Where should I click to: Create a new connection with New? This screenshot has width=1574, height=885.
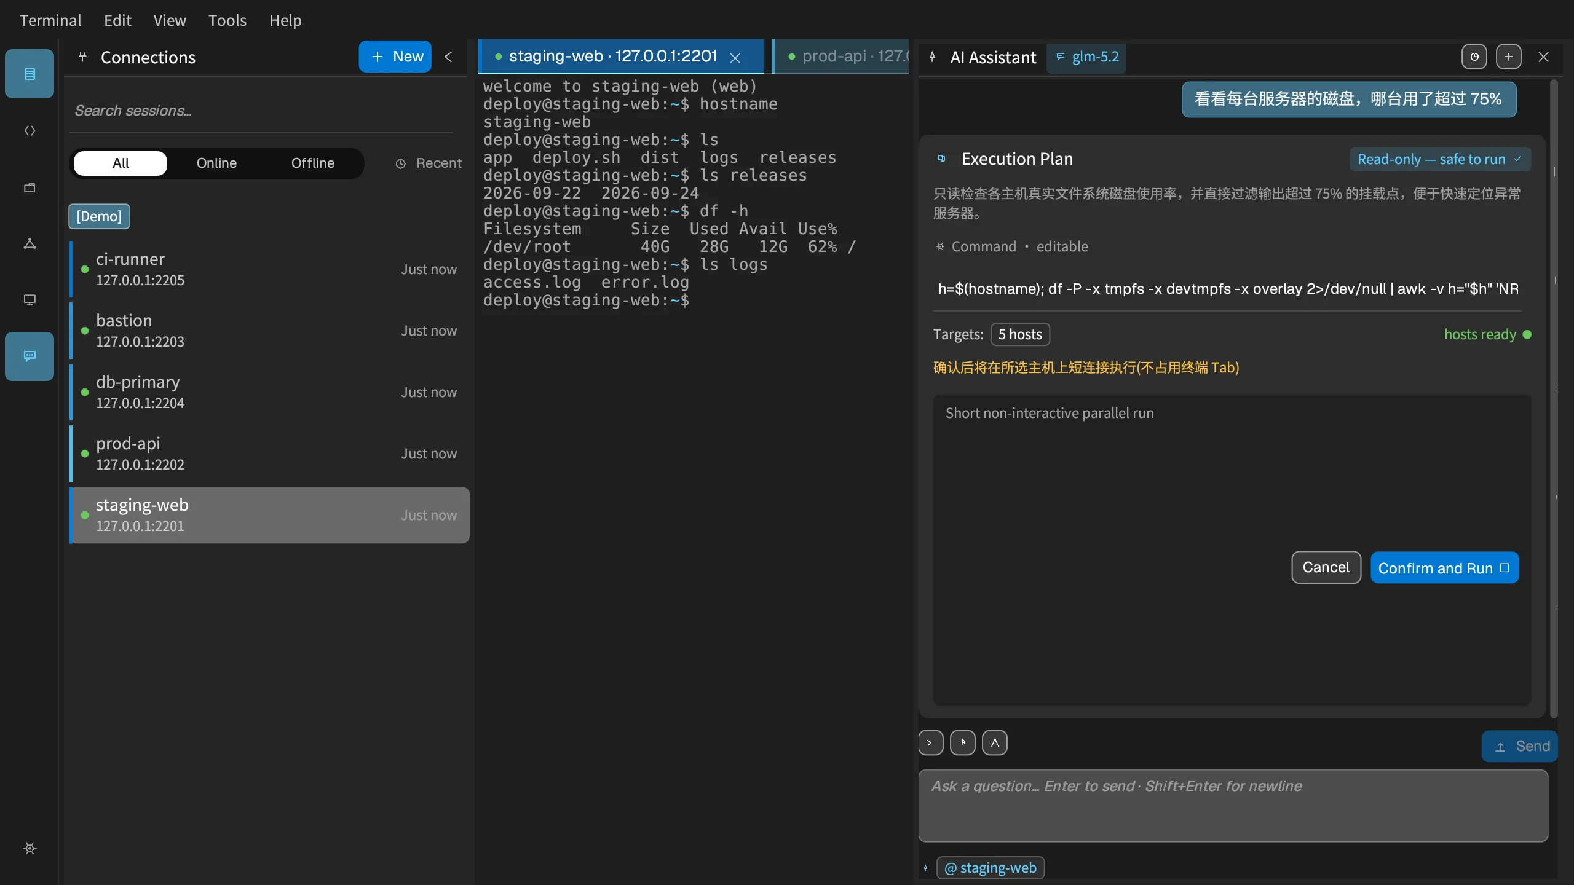395,57
